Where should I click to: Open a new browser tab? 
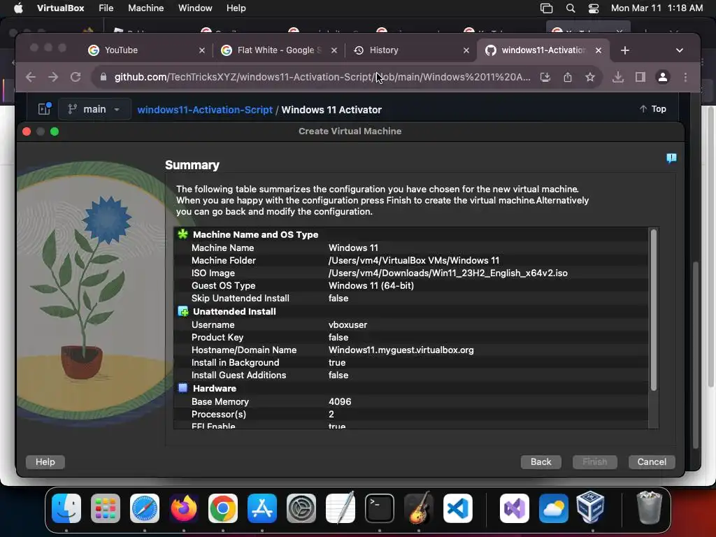[x=625, y=50]
